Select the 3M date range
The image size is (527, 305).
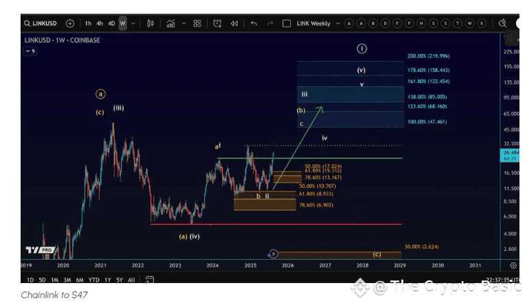click(x=67, y=280)
